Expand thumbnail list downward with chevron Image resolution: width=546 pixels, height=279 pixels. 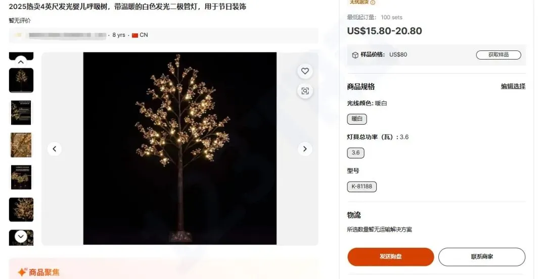[21, 236]
